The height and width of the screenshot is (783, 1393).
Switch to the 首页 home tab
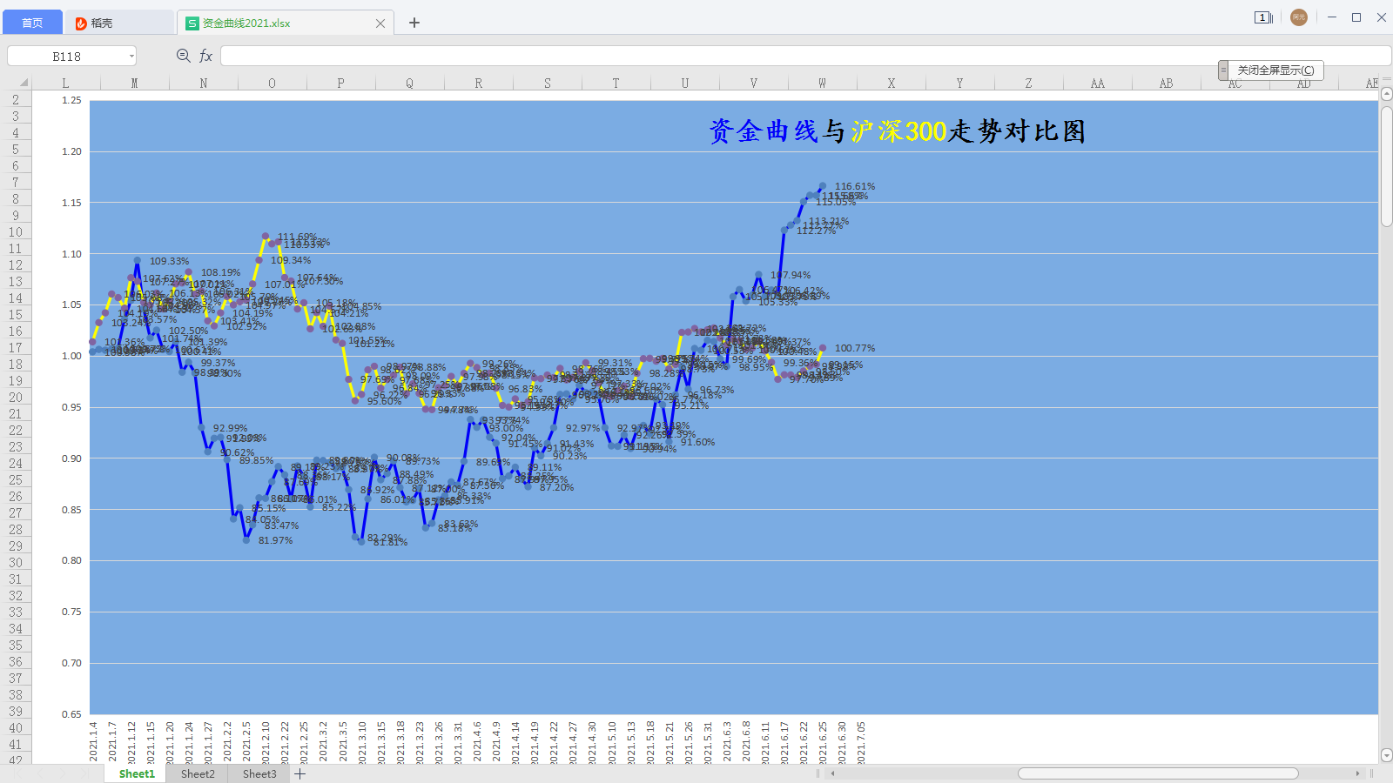tap(32, 22)
